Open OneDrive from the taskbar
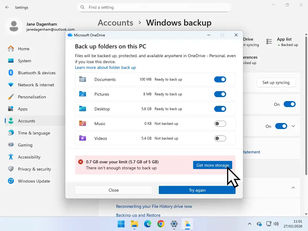This screenshot has height=231, width=308. 188,224
